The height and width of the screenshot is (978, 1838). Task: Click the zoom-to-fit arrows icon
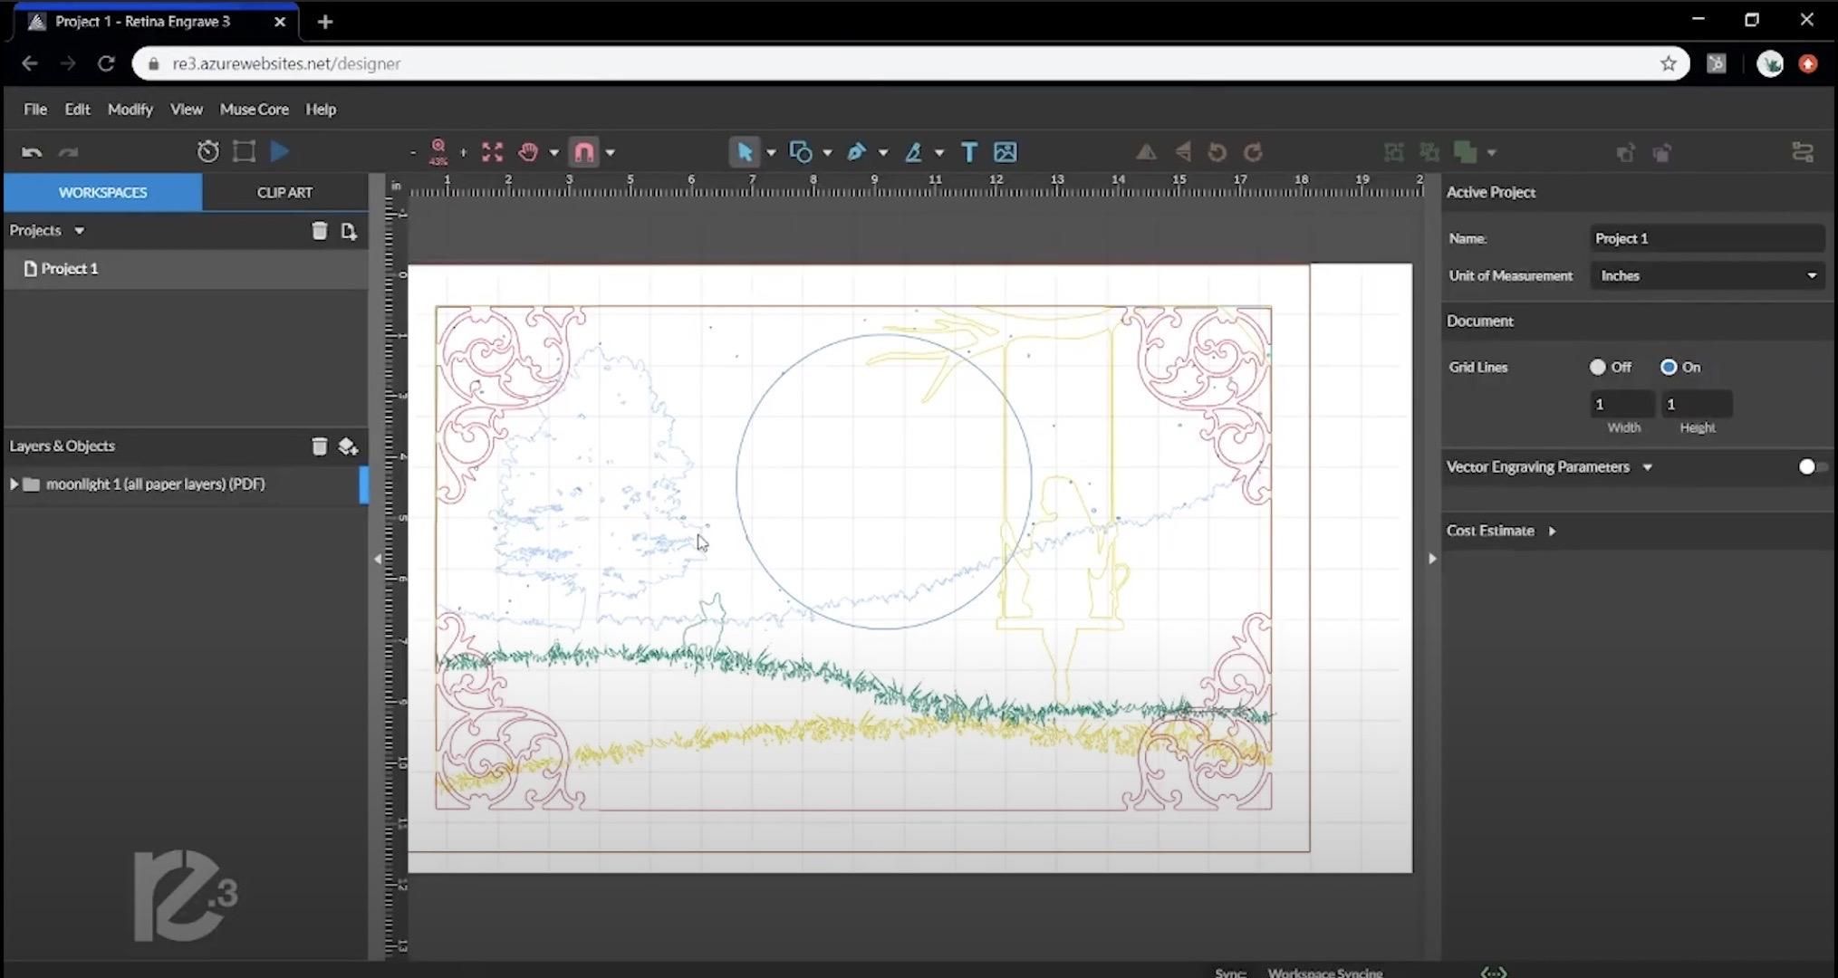click(x=492, y=152)
